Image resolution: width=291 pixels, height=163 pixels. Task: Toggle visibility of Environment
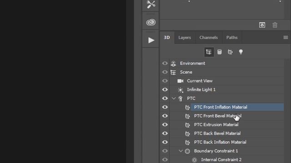point(165,63)
